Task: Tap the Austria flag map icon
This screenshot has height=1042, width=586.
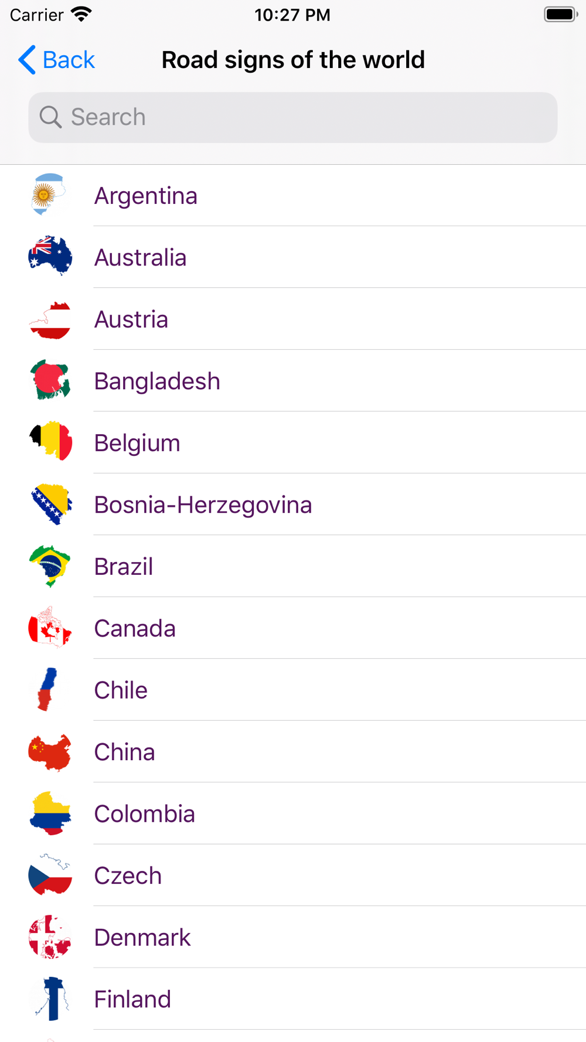Action: 50,320
